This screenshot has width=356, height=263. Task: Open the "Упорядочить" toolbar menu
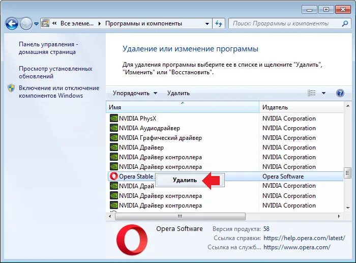click(135, 93)
